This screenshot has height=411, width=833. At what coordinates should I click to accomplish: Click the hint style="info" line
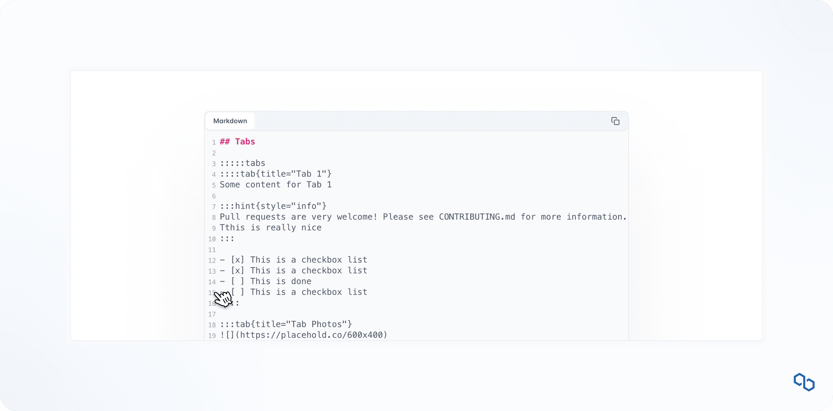point(273,206)
